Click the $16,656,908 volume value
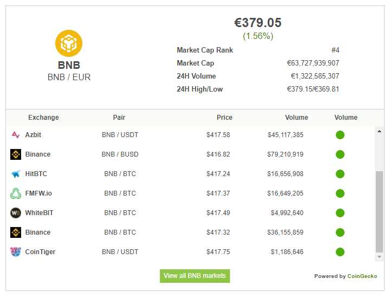390x298 pixels. pyautogui.click(x=285, y=173)
